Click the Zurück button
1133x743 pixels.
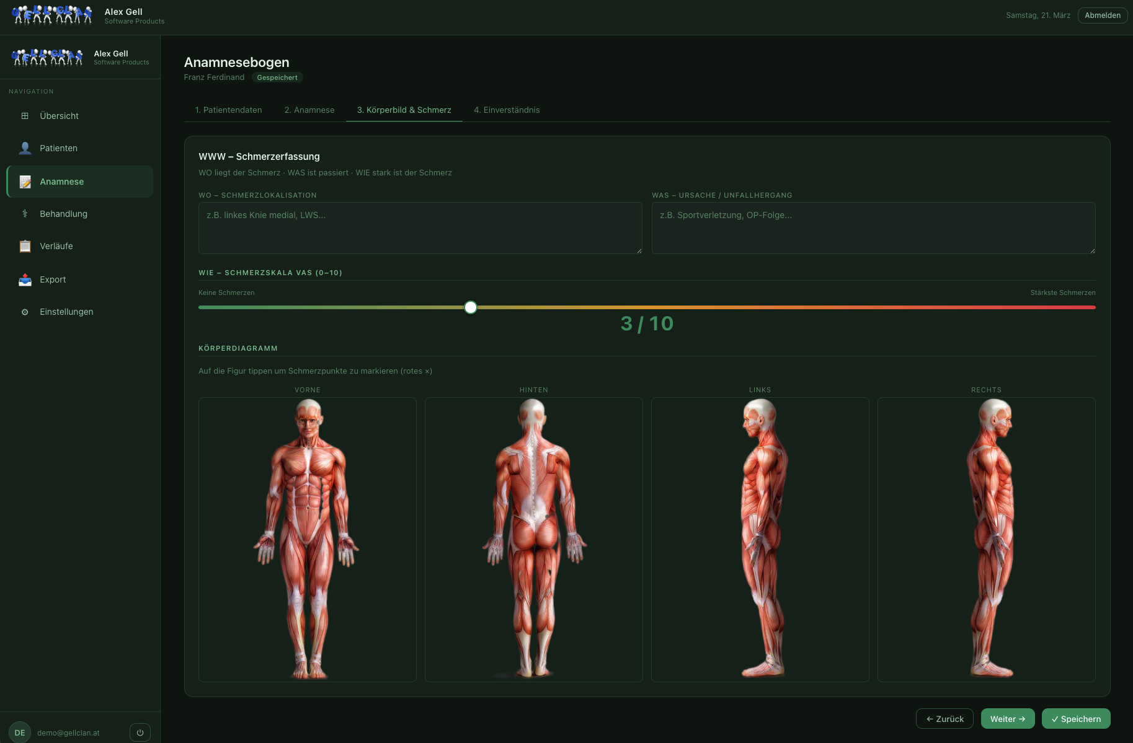tap(944, 719)
